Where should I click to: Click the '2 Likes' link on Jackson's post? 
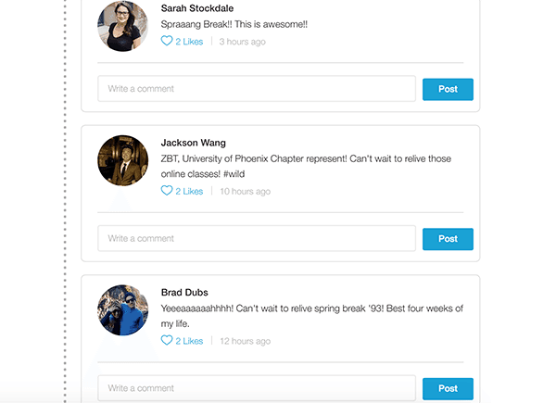point(189,192)
